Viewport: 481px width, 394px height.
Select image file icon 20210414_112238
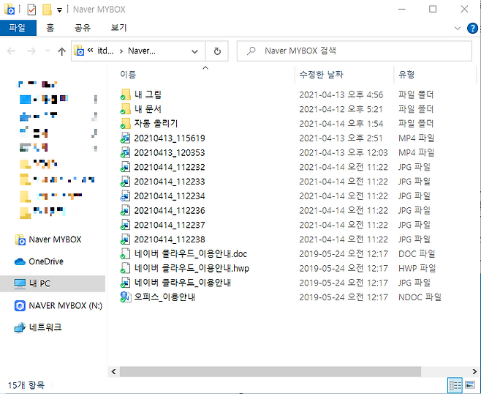coord(125,239)
